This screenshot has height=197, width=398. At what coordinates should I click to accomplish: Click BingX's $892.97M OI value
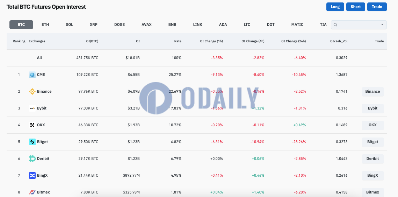pyautogui.click(x=131, y=175)
